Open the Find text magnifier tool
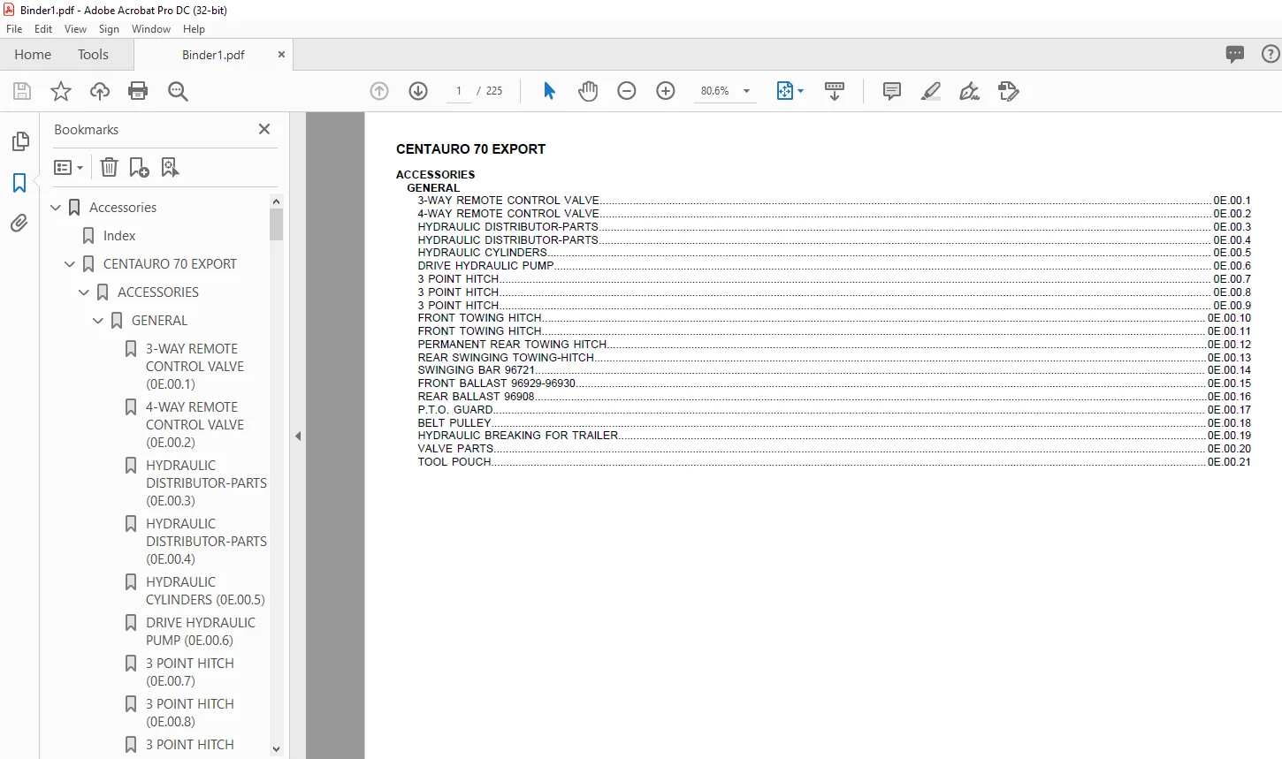This screenshot has height=759, width=1282. click(178, 91)
